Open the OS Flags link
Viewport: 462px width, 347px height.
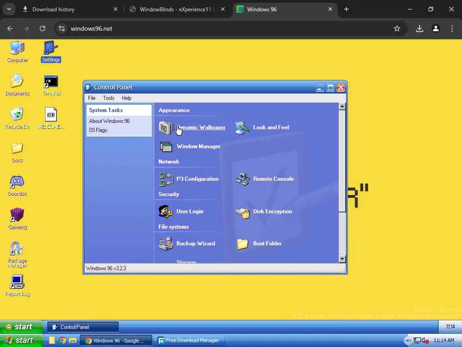98,130
